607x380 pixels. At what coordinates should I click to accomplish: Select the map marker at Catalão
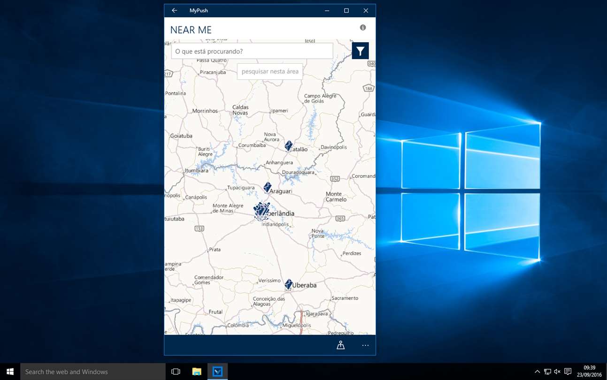pos(288,146)
